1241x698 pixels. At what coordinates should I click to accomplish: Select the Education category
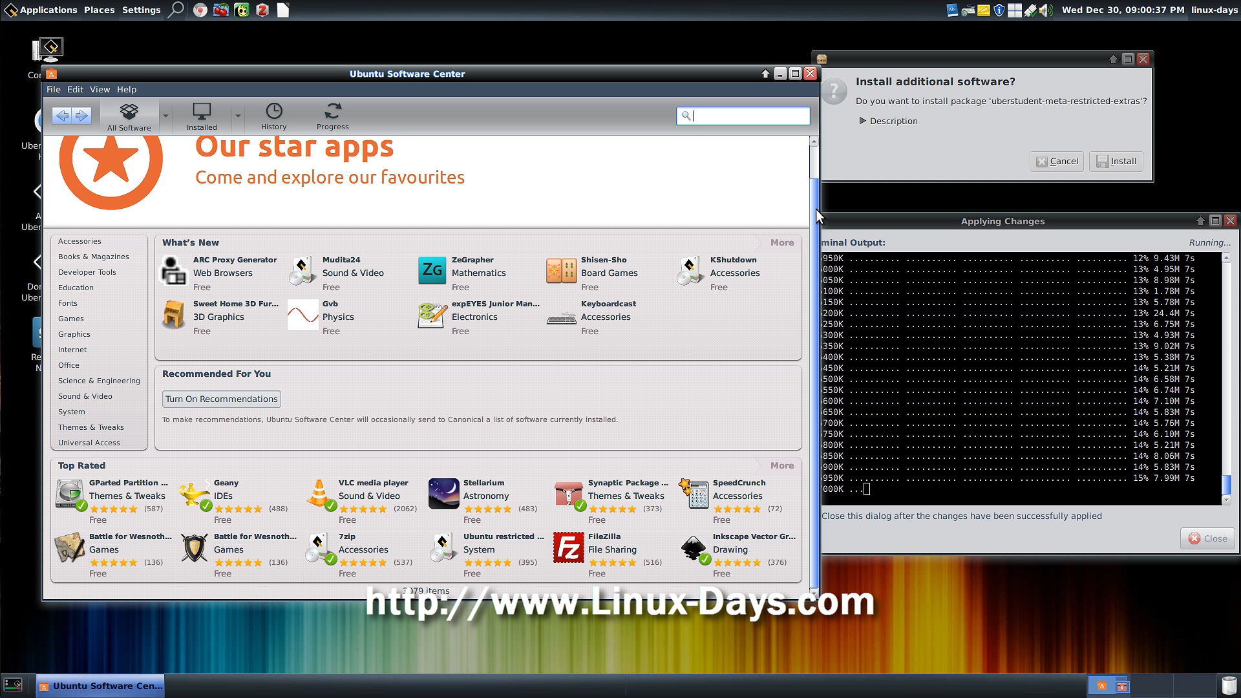(76, 288)
